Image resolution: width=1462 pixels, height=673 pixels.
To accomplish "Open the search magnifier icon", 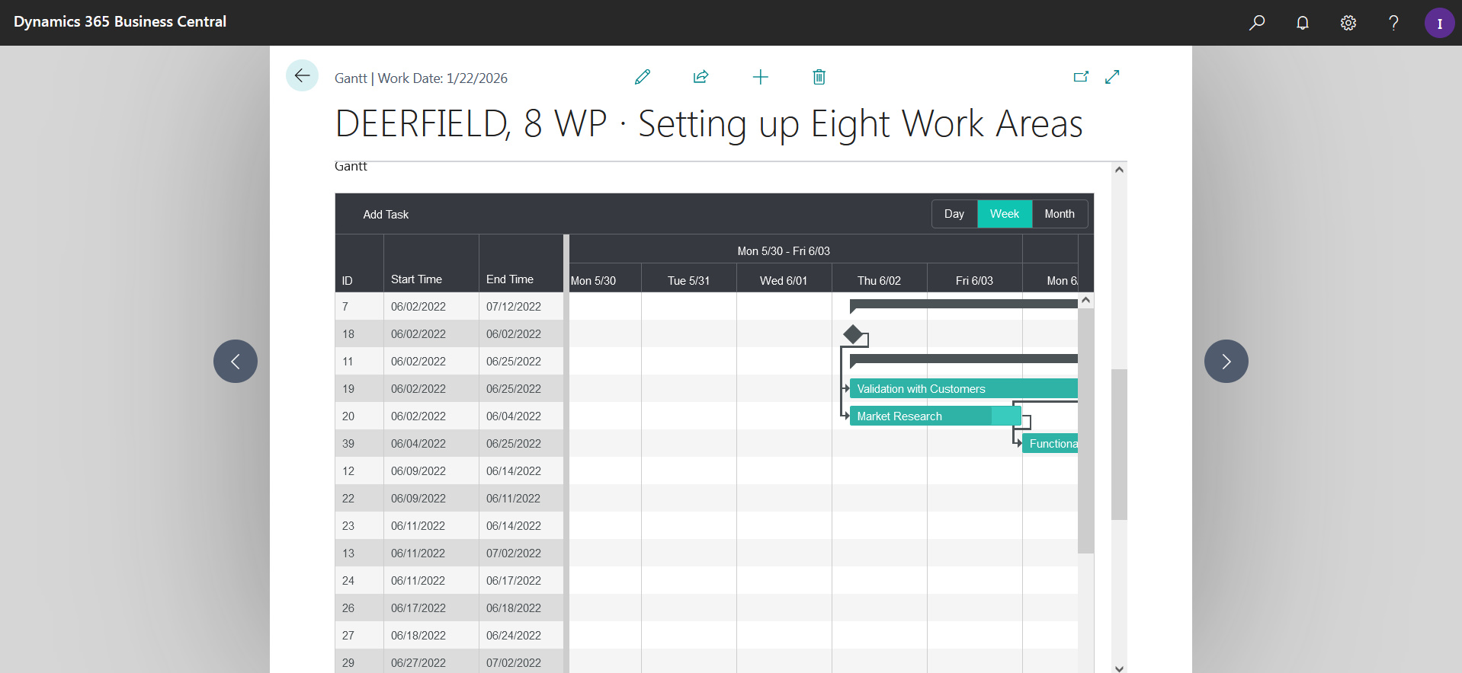I will (1257, 23).
